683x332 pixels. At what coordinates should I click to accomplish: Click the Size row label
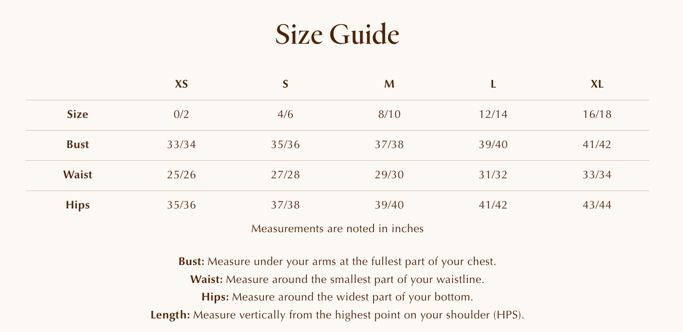78,115
